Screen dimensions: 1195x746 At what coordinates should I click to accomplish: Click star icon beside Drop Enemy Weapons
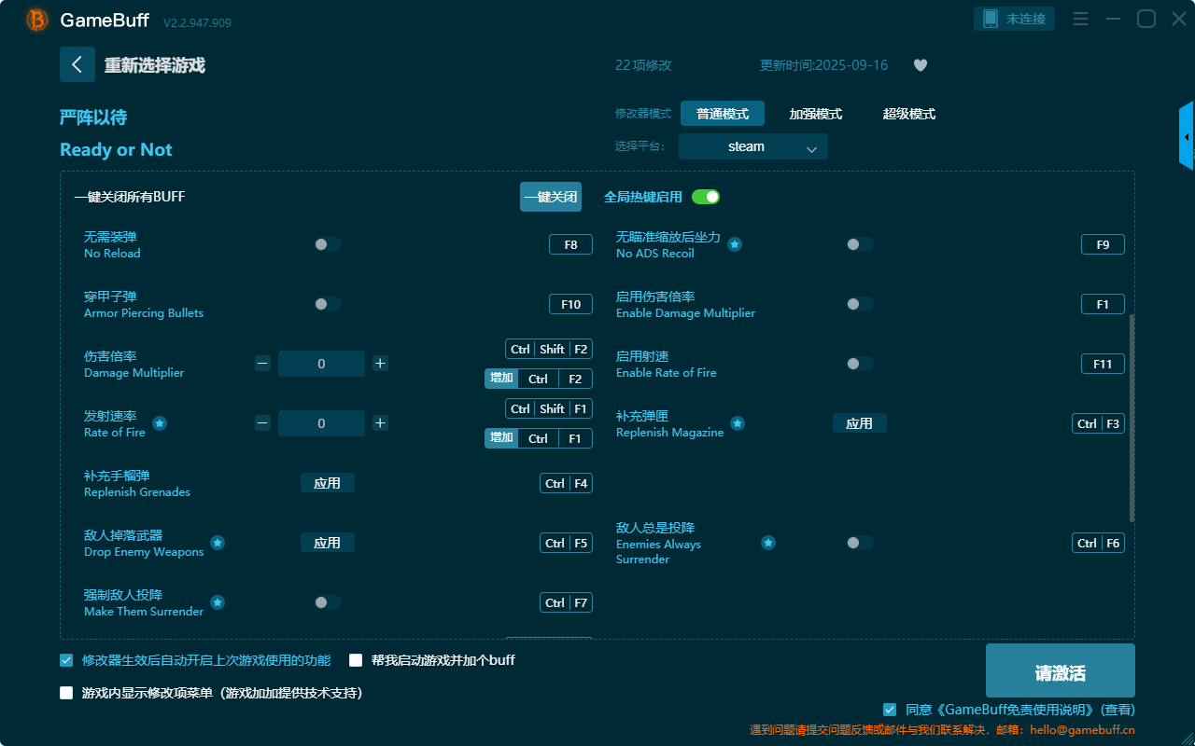coord(218,543)
